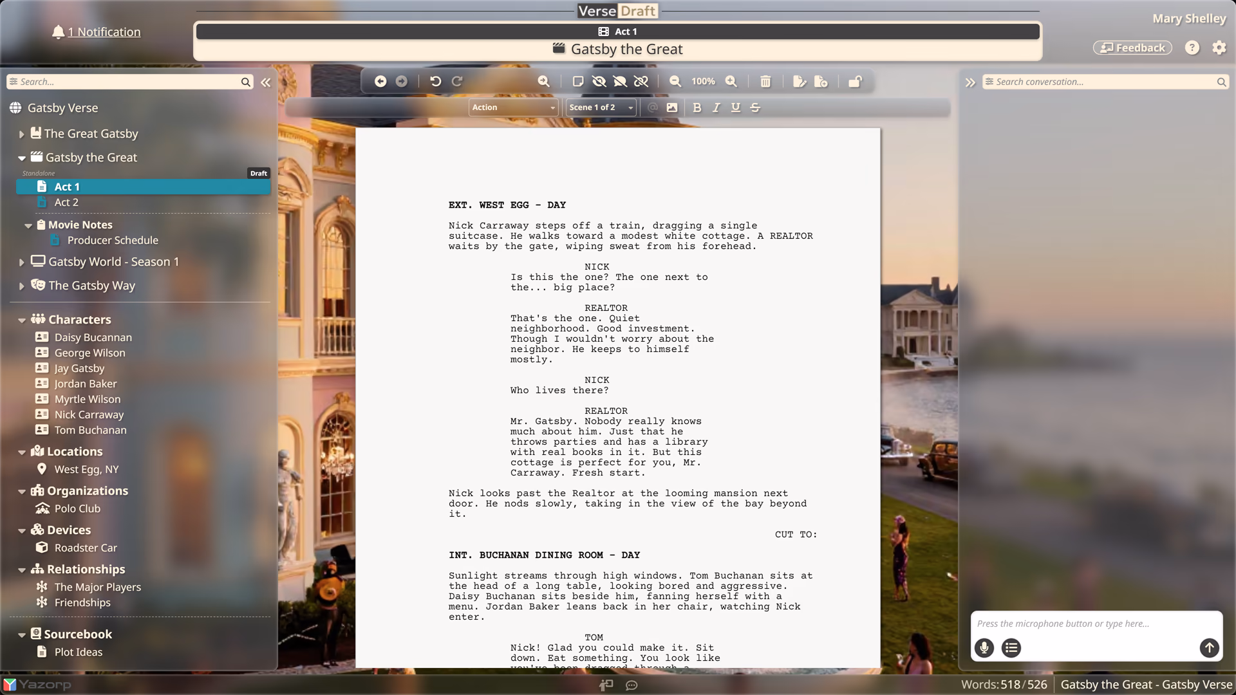Collapse the Locations section
Screen dimensions: 1236x695
click(21, 452)
